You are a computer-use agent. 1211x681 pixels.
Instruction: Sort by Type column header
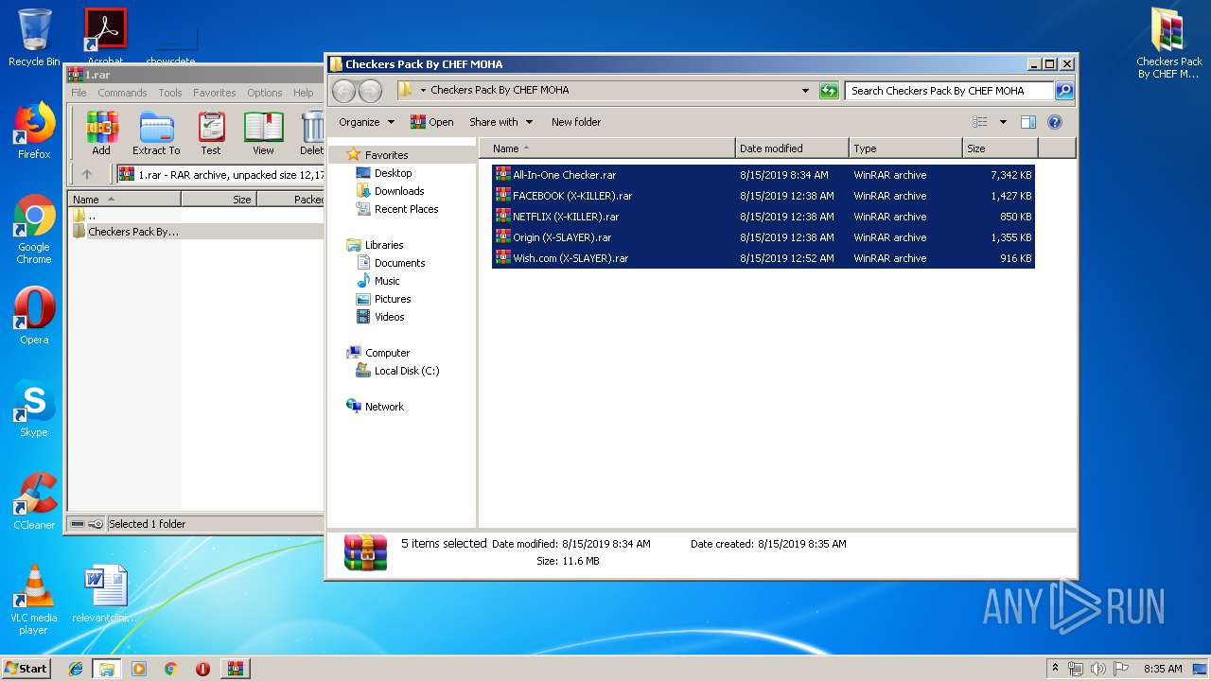(x=905, y=148)
